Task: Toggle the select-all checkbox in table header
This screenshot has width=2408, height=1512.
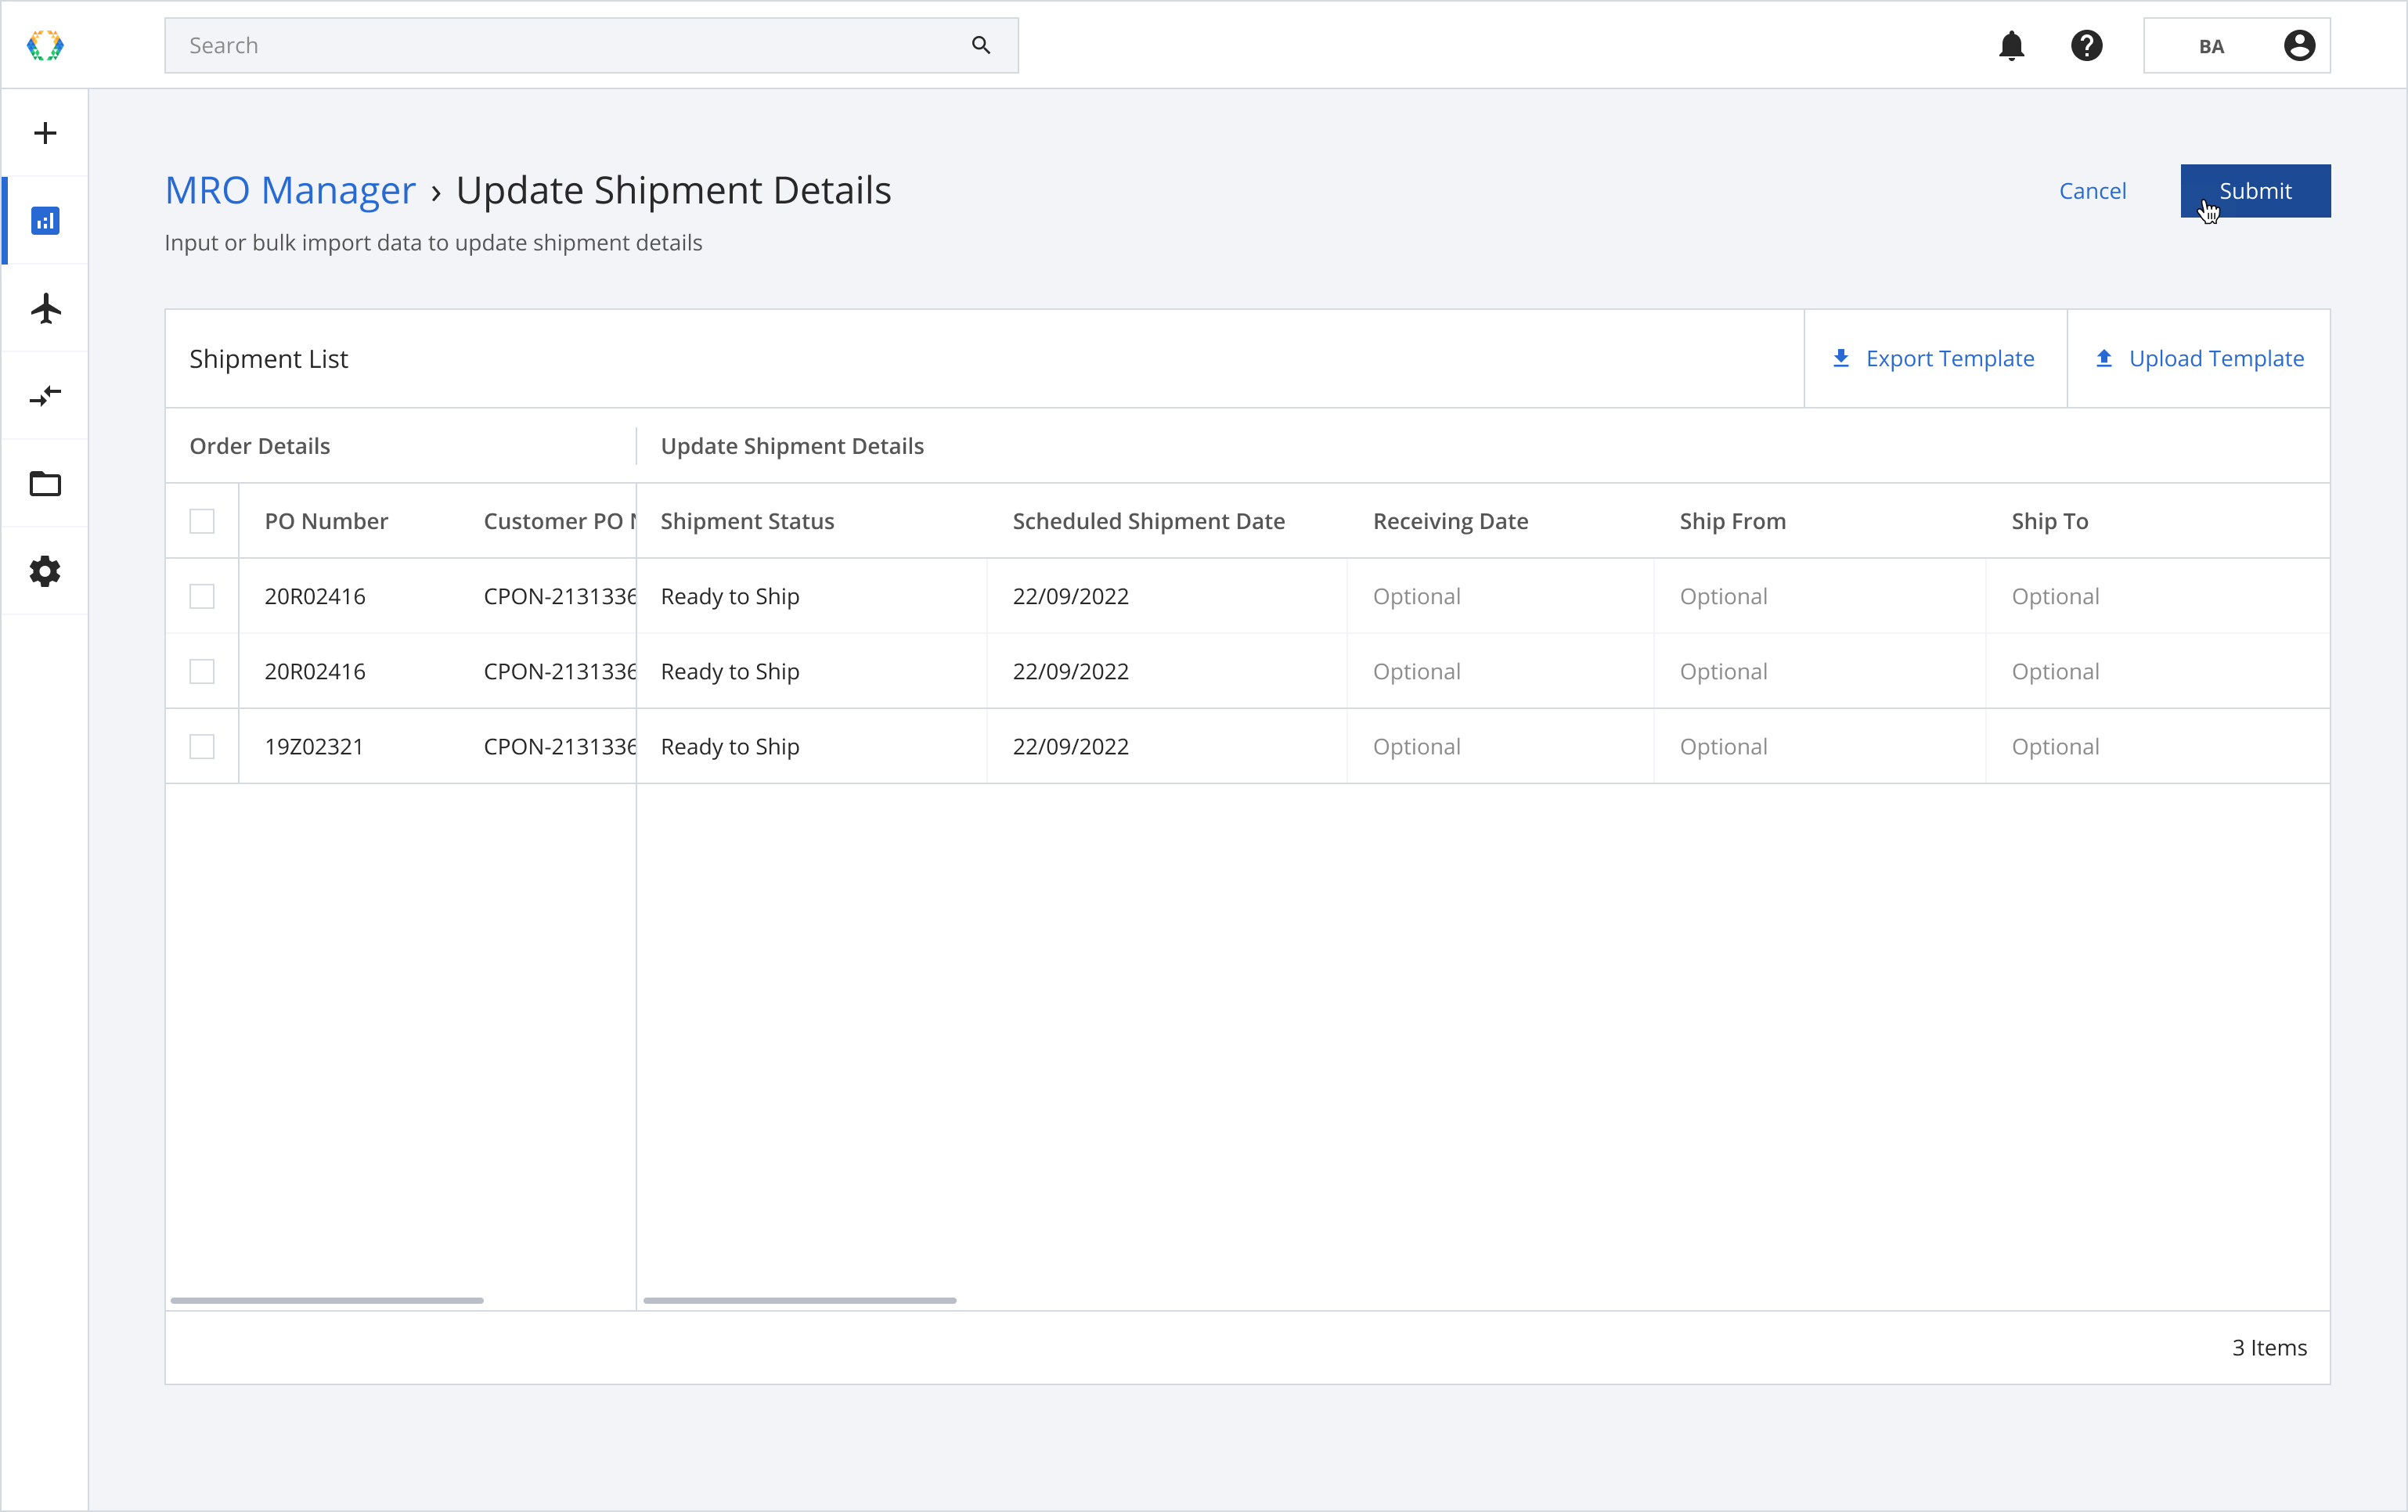Action: pyautogui.click(x=202, y=521)
